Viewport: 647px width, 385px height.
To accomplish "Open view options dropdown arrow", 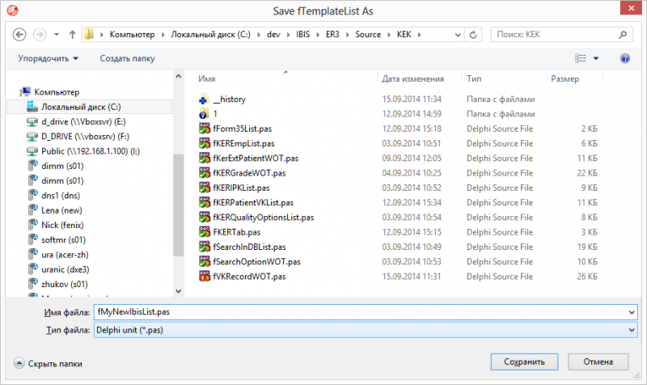I will click(596, 58).
